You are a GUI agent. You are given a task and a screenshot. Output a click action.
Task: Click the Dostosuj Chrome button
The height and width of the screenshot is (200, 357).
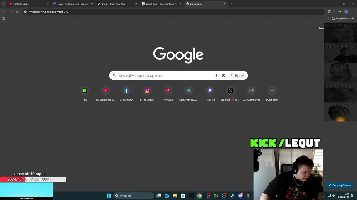340,185
